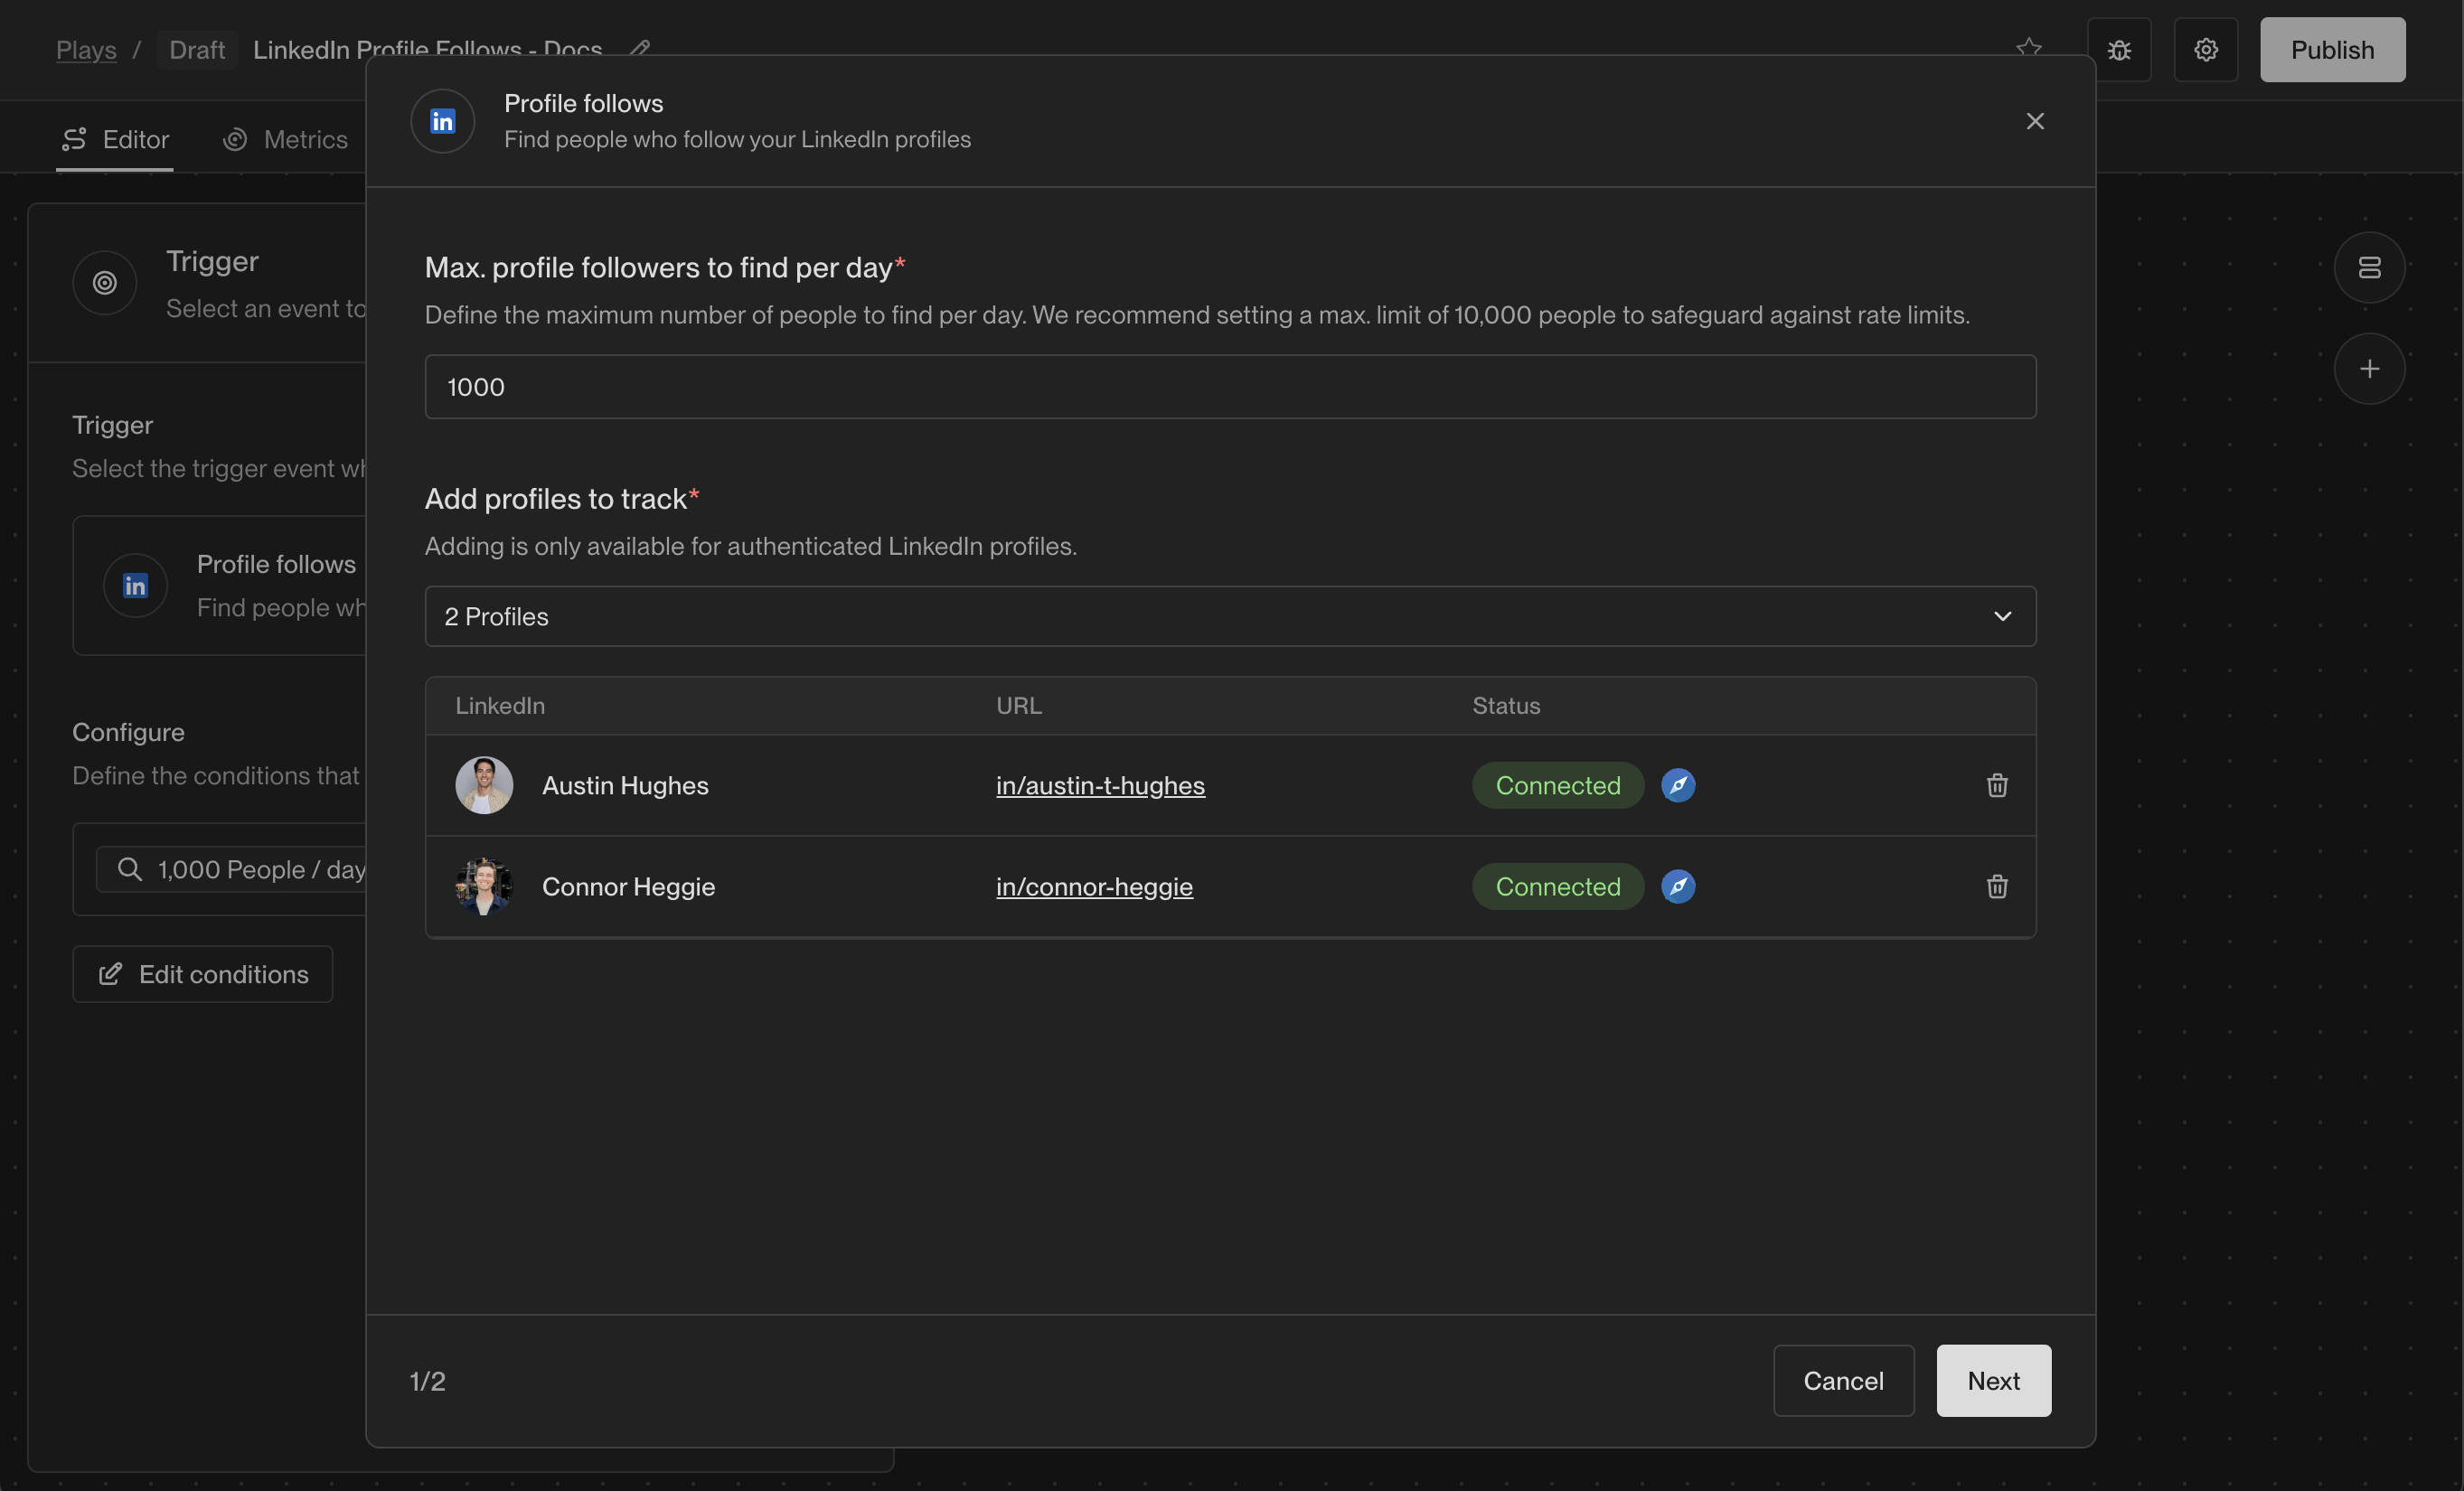Viewport: 2464px width, 1491px height.
Task: Select the Editor tab
Action: point(116,139)
